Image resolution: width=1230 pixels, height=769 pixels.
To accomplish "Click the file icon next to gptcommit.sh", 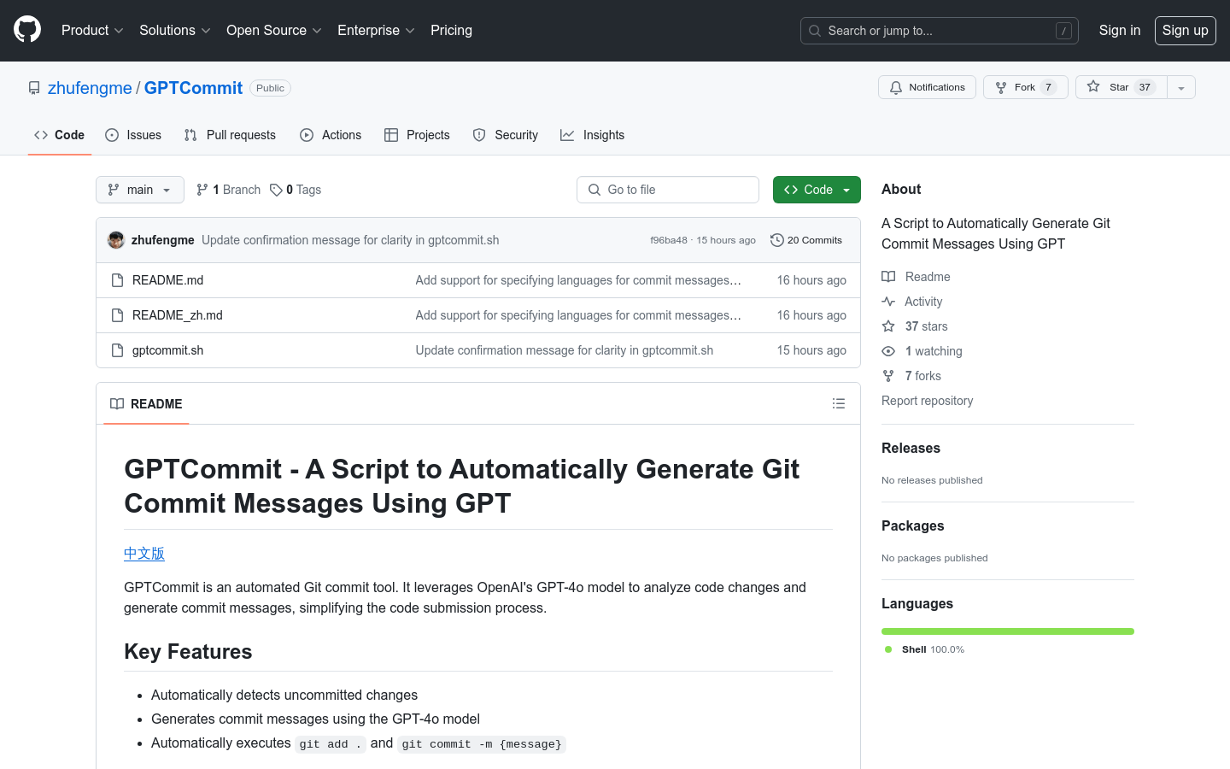I will (118, 350).
